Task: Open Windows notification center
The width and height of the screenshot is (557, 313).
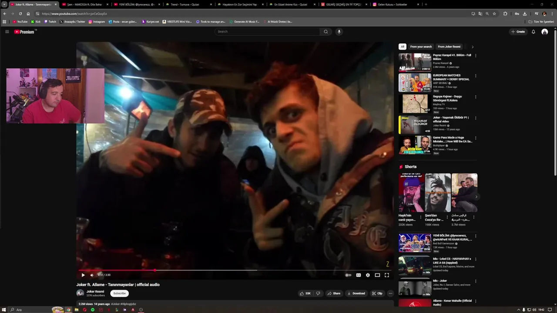Action: point(549,310)
